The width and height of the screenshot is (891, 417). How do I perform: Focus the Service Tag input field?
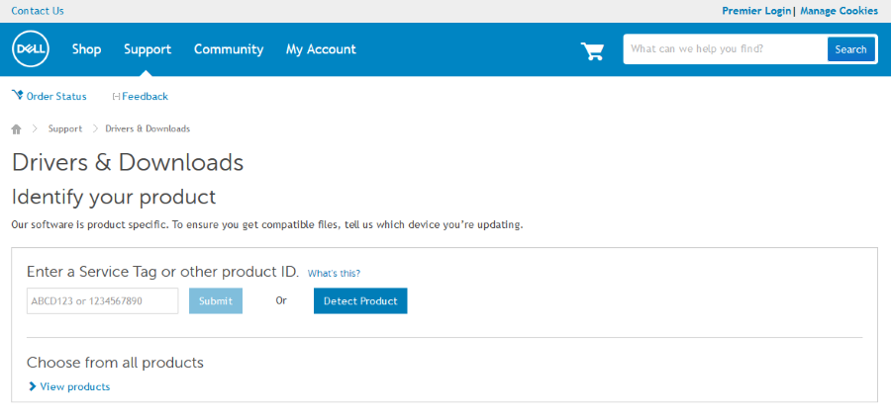[102, 301]
